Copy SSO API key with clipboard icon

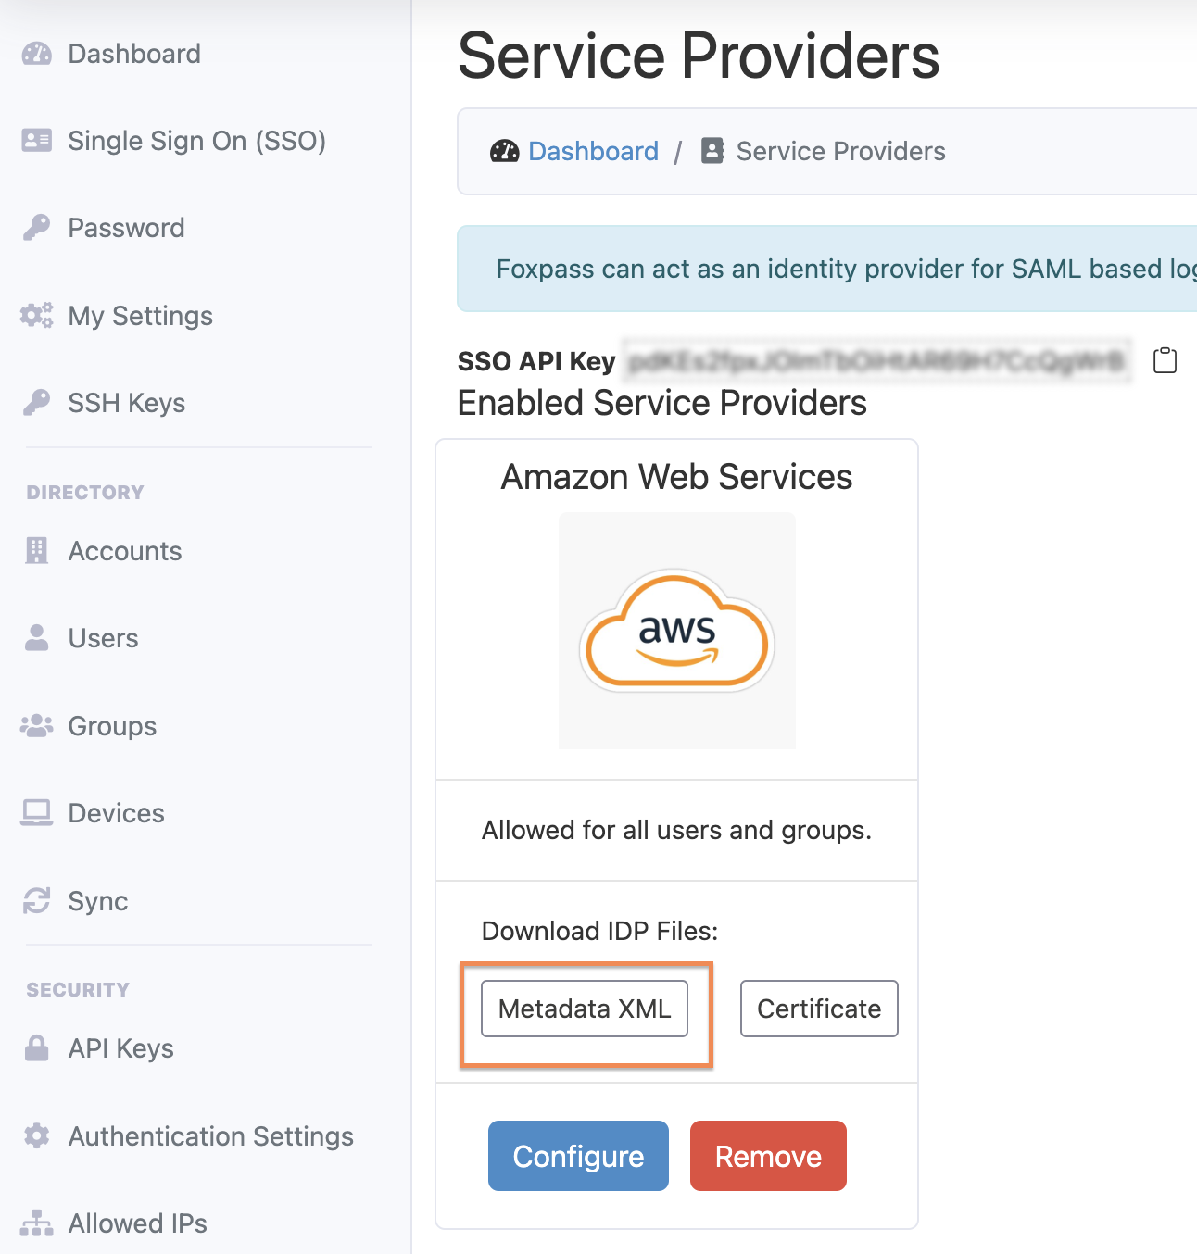pos(1165,360)
